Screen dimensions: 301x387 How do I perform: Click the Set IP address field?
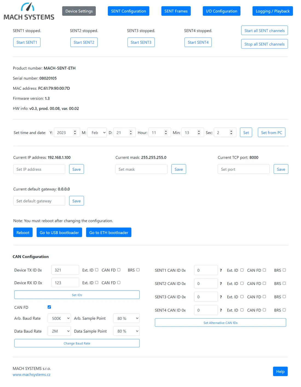point(39,169)
